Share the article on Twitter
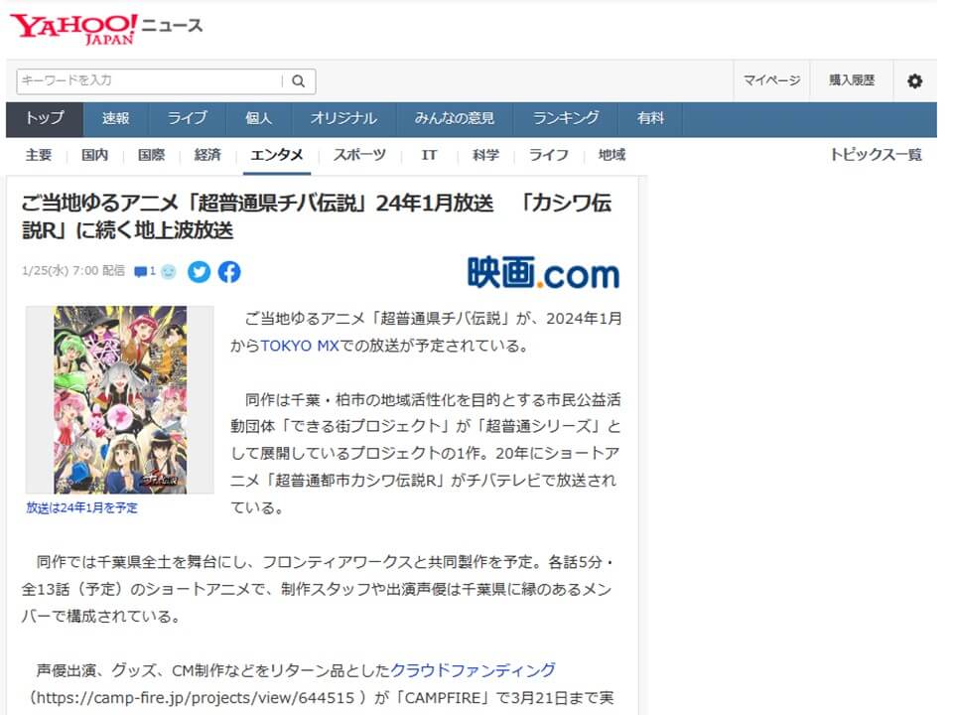The image size is (953, 715). [200, 271]
